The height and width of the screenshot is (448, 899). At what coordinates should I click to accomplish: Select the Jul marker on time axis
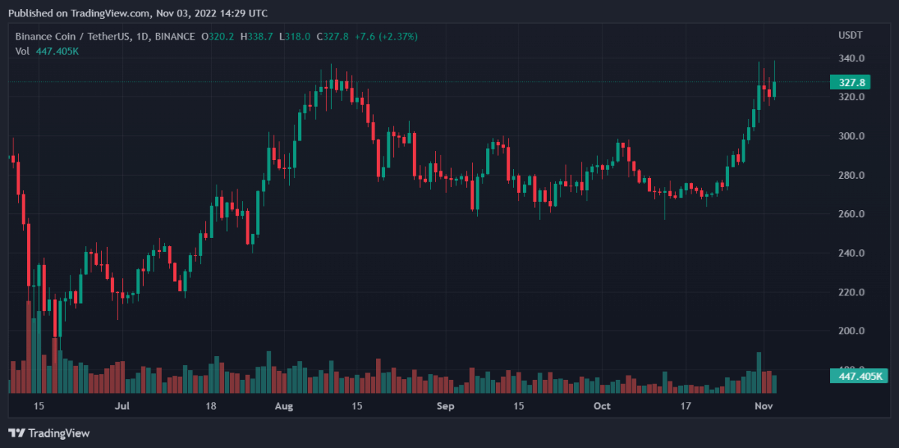[x=123, y=406]
